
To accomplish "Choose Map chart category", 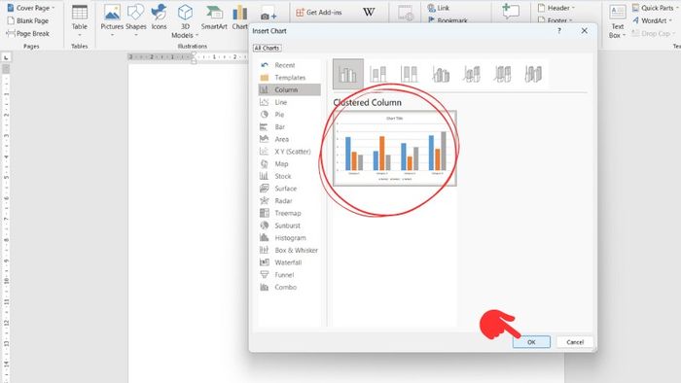I will pyautogui.click(x=289, y=164).
